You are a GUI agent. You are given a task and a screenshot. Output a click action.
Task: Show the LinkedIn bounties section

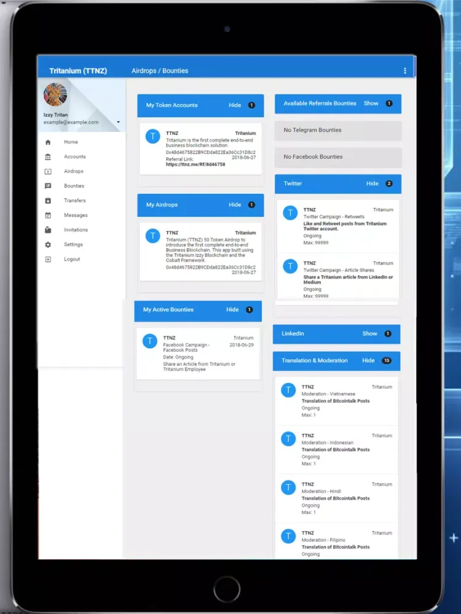tap(369, 333)
